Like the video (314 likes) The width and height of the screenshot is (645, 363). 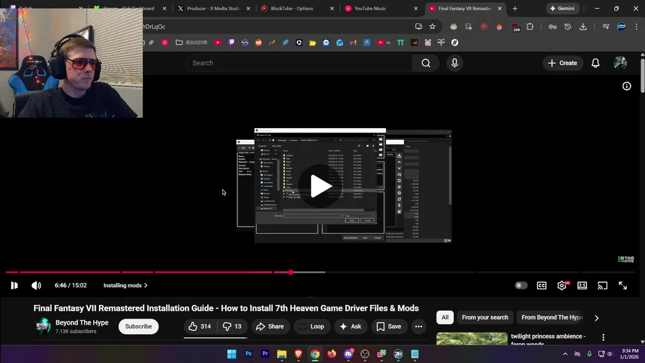pos(200,327)
